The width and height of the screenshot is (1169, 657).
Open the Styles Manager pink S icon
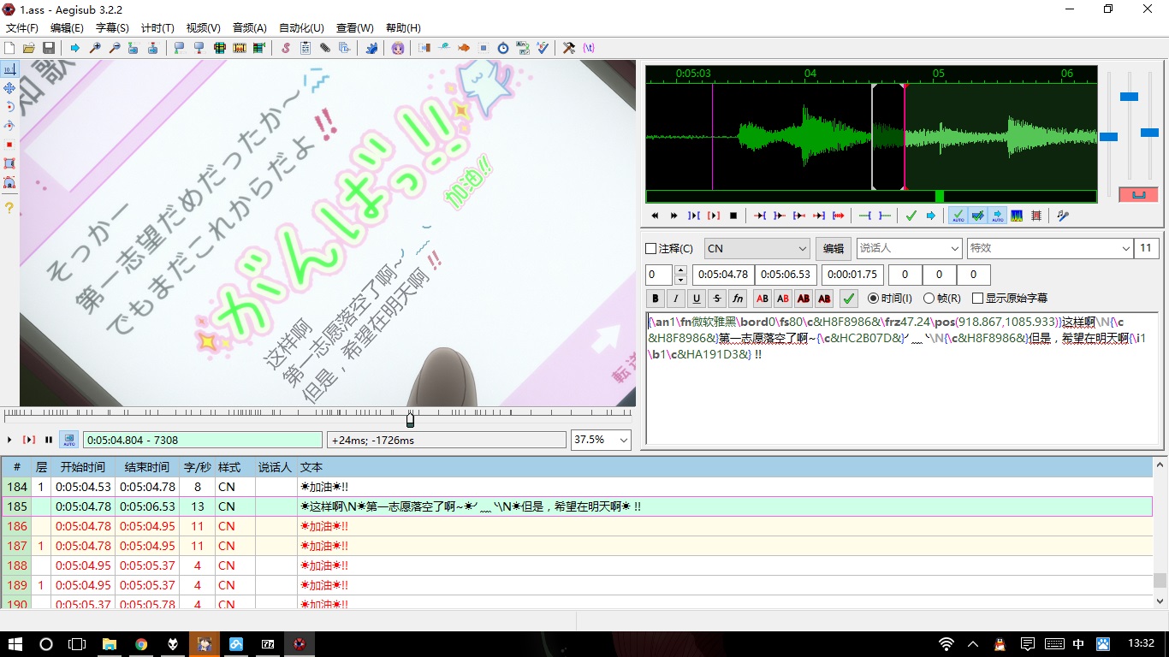286,48
